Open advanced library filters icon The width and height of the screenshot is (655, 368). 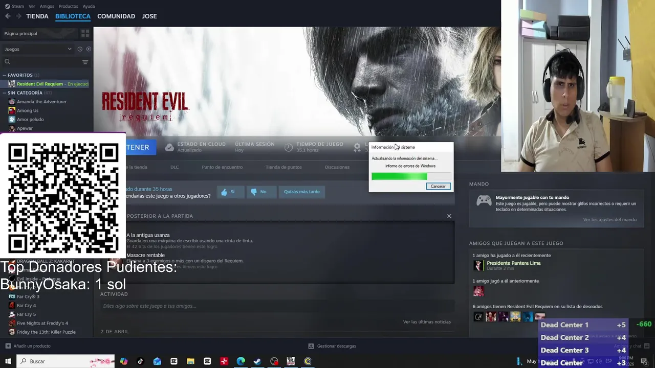pos(85,62)
